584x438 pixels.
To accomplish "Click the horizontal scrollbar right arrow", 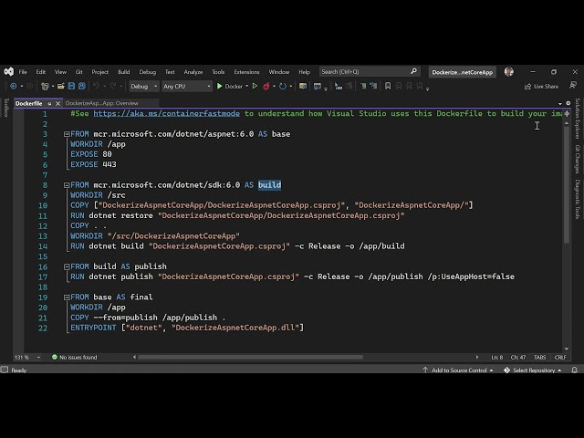I will pos(477,357).
